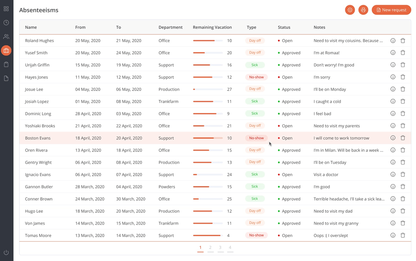The image size is (416, 261).
Task: Select the team members icon in sidebar
Action: tap(6, 36)
